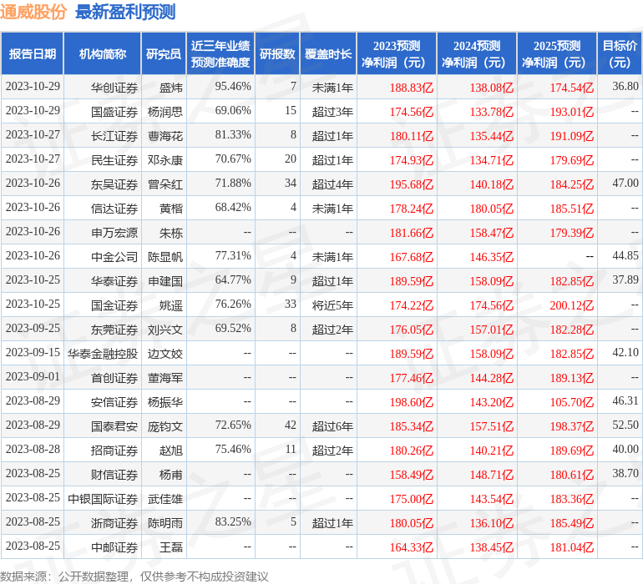Click the 2023-08-28 report date
The image size is (643, 584).
tap(33, 449)
